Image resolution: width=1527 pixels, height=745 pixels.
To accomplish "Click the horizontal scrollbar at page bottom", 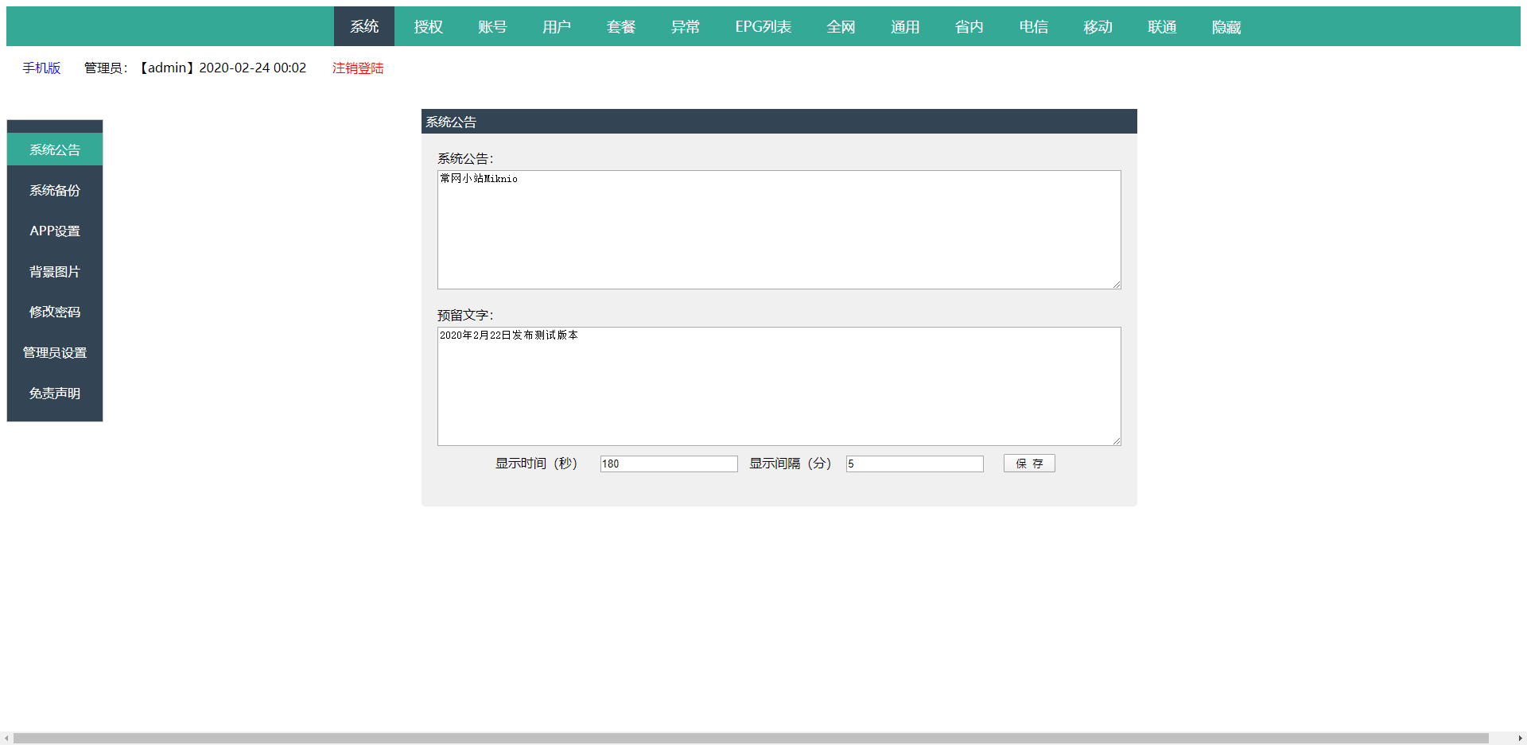I will (x=751, y=739).
